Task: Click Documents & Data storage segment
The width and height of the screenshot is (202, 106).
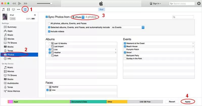Action: [89, 102]
